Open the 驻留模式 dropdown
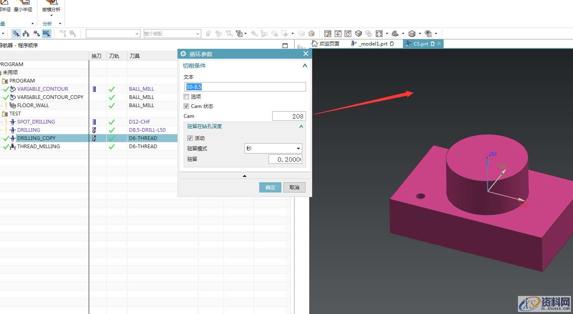Image resolution: width=573 pixels, height=314 pixels. point(273,149)
